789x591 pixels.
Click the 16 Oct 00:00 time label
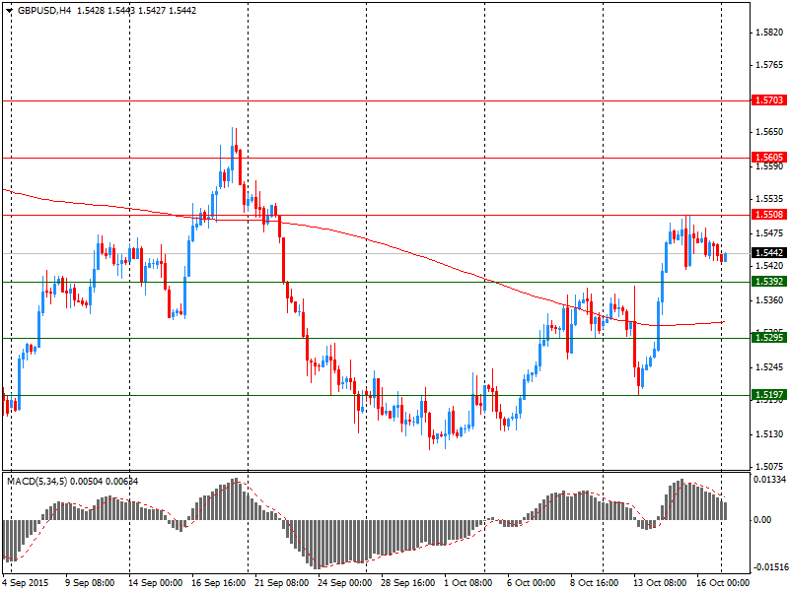(723, 583)
